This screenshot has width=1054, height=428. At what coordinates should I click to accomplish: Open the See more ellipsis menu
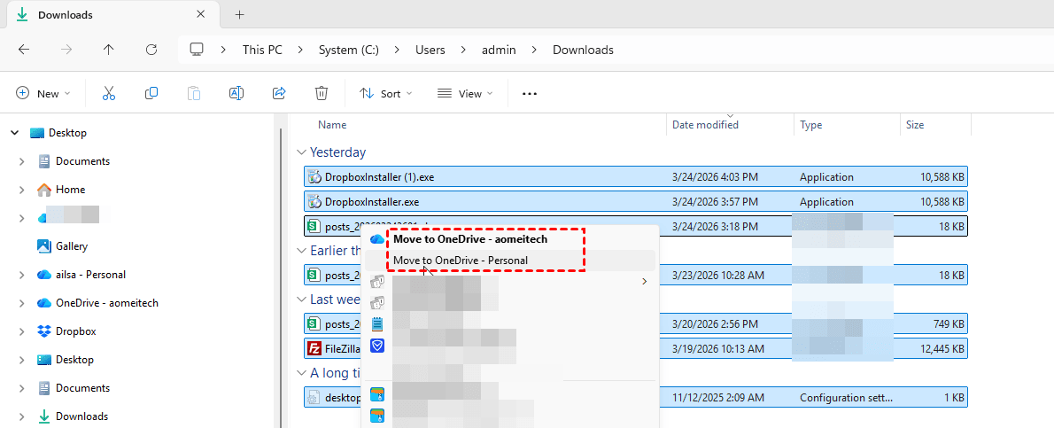530,94
